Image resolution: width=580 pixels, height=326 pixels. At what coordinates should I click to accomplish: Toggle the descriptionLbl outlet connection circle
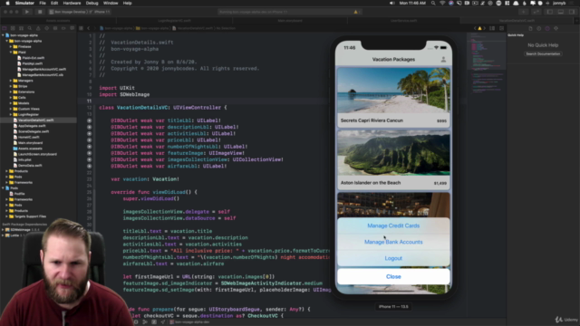click(x=89, y=127)
